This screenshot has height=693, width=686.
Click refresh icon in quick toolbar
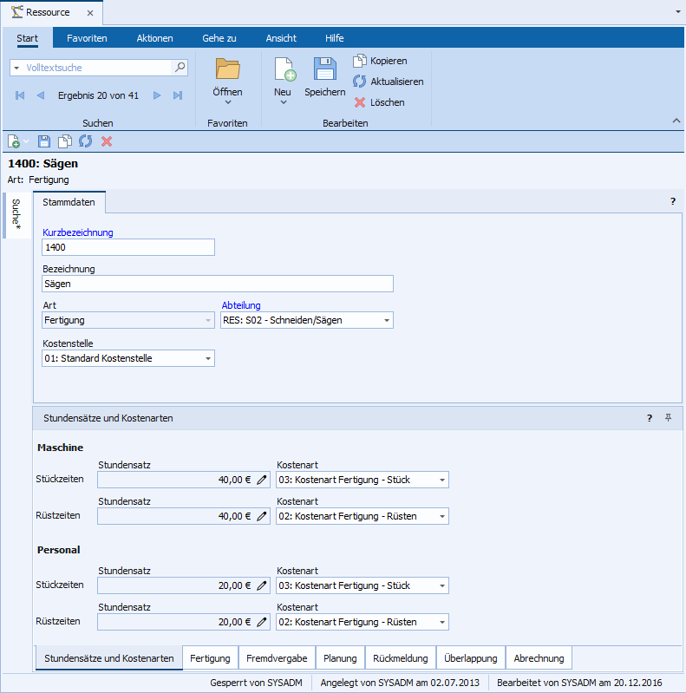point(85,141)
